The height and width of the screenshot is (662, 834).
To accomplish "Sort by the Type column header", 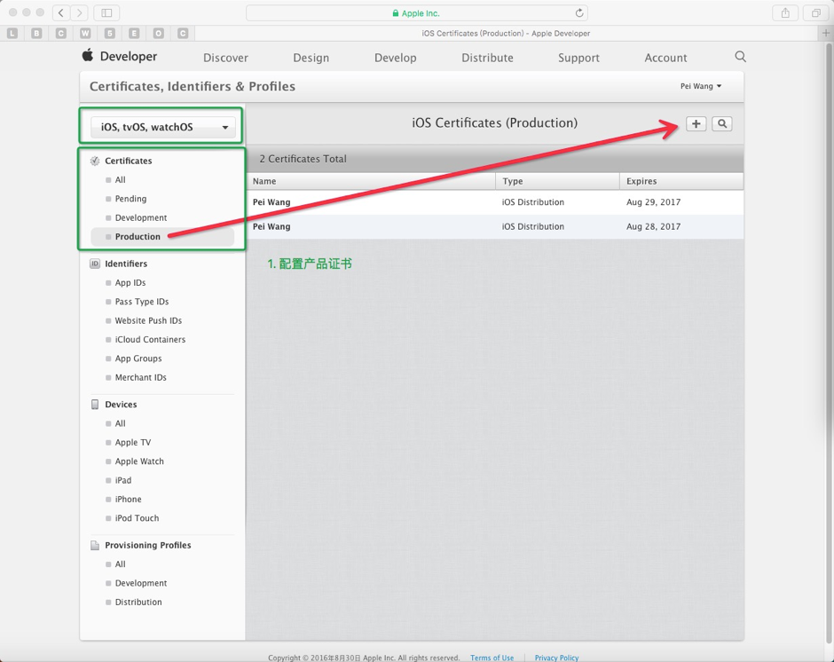I will pos(557,181).
